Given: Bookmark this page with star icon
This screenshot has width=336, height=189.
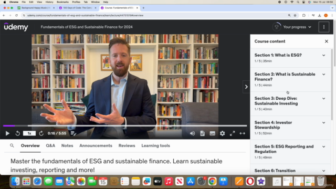Looking at the screenshot, I should click(295, 15).
